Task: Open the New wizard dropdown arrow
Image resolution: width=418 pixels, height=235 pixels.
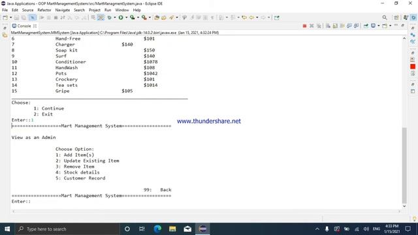Action: 10,18
